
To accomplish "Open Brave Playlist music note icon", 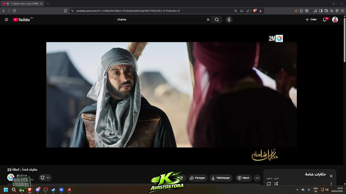I will [315, 11].
